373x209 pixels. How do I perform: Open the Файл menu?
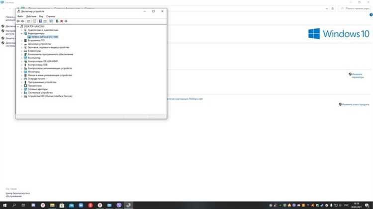[20, 16]
